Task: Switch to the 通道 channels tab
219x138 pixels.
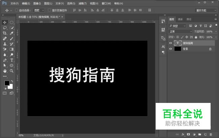Action: [180, 19]
